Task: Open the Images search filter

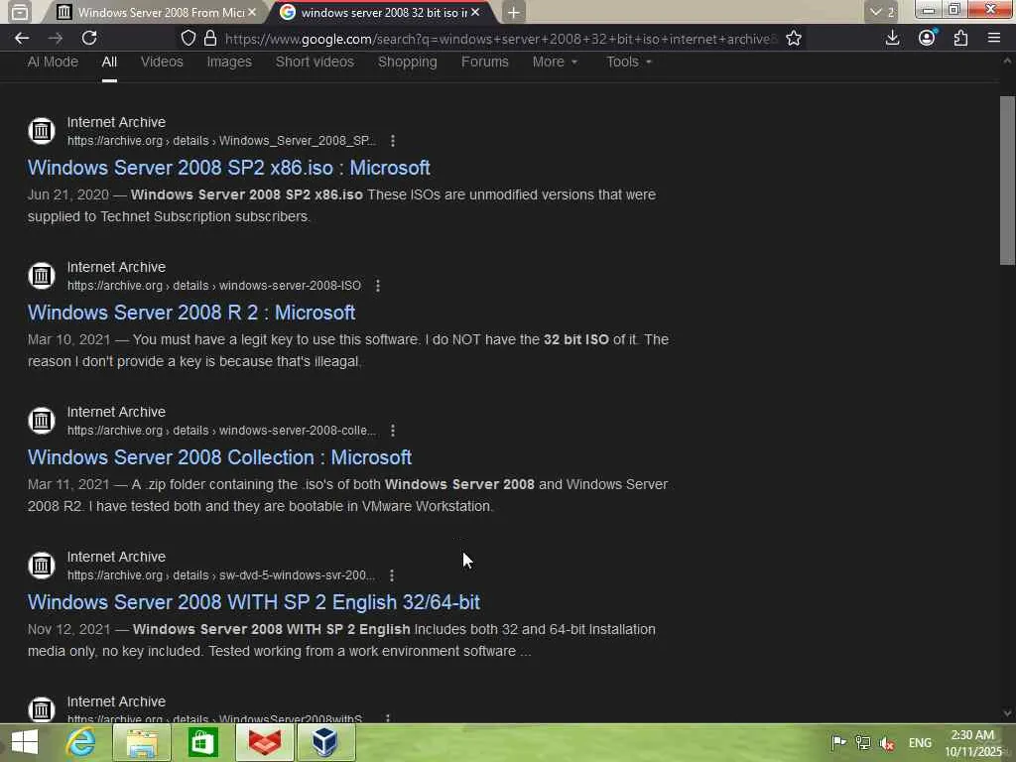Action: point(229,63)
